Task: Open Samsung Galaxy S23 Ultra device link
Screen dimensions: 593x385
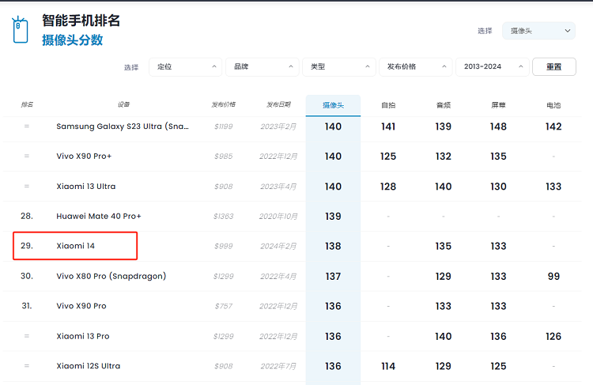Action: (x=123, y=126)
